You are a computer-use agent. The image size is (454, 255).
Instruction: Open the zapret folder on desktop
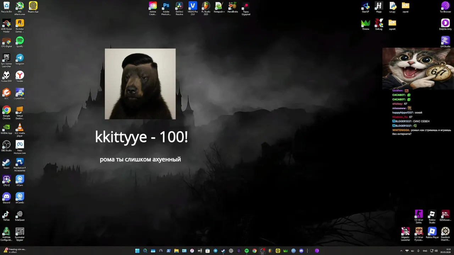(x=405, y=7)
